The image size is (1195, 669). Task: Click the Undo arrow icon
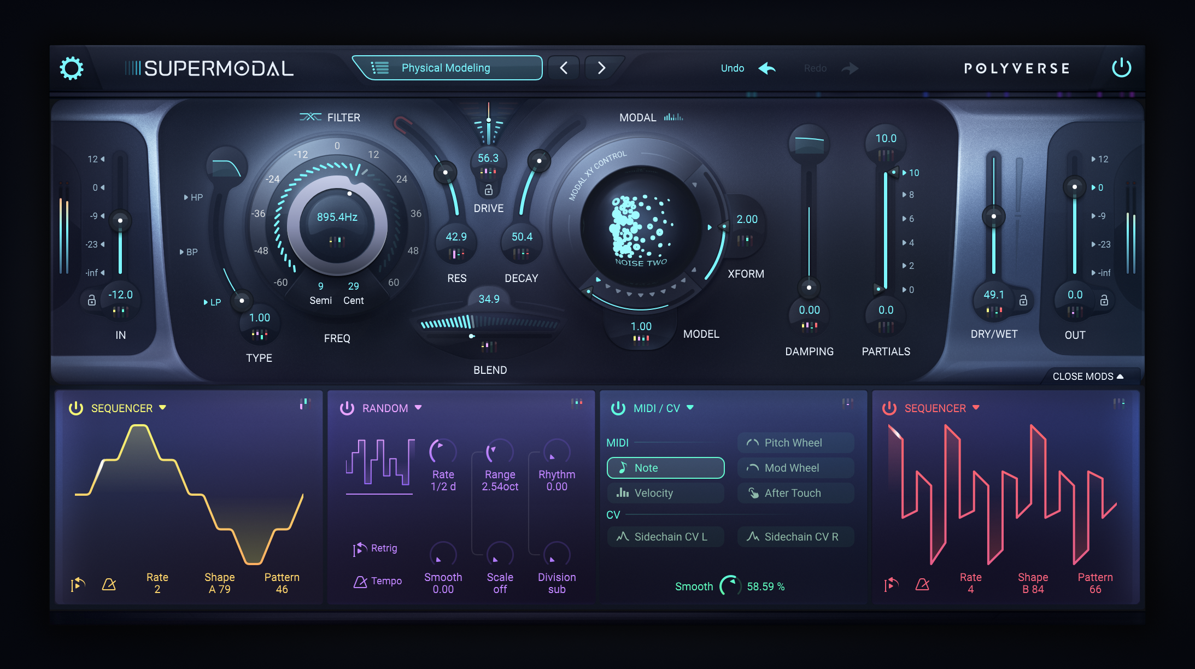[767, 68]
